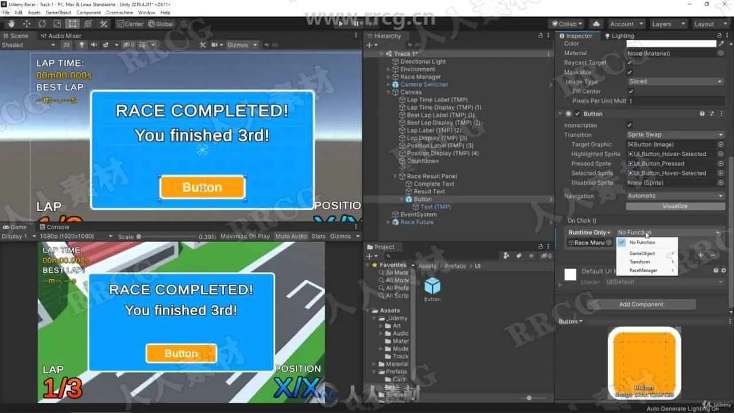
Task: Select the Transform tool in toolbar
Action: [x=88, y=24]
